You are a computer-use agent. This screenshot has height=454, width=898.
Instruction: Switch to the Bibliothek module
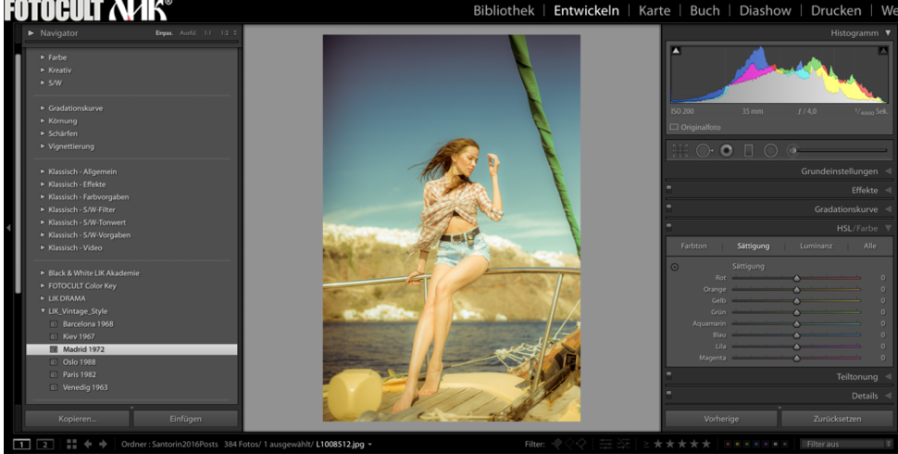point(504,10)
